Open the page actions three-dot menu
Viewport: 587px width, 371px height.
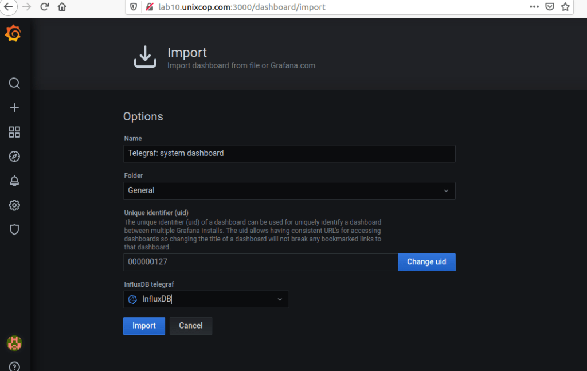pyautogui.click(x=534, y=7)
